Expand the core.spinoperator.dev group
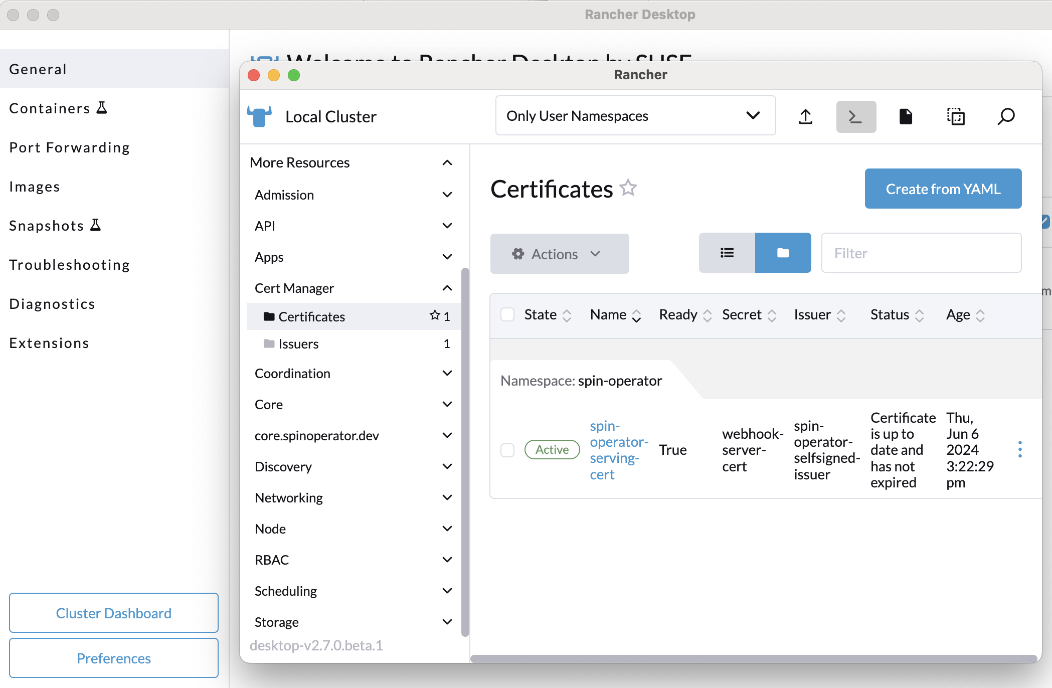Viewport: 1052px width, 688px height. point(447,435)
